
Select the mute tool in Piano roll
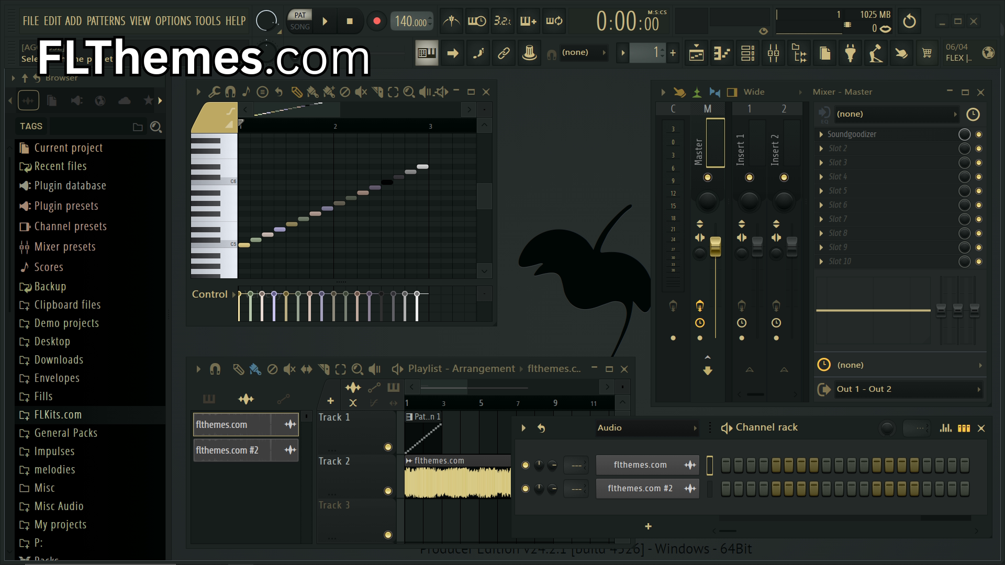tap(361, 92)
